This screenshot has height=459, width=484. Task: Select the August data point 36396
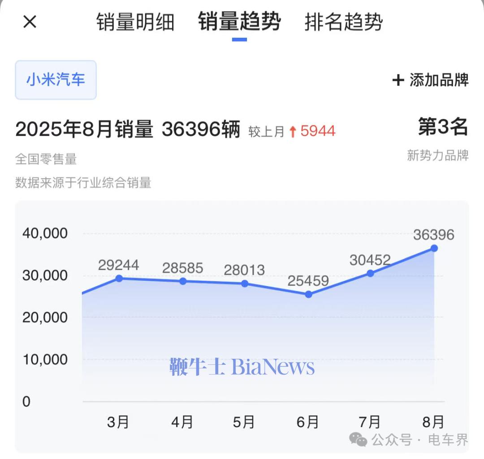tap(434, 248)
